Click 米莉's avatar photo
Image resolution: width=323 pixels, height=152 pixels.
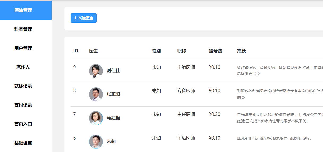point(96,142)
